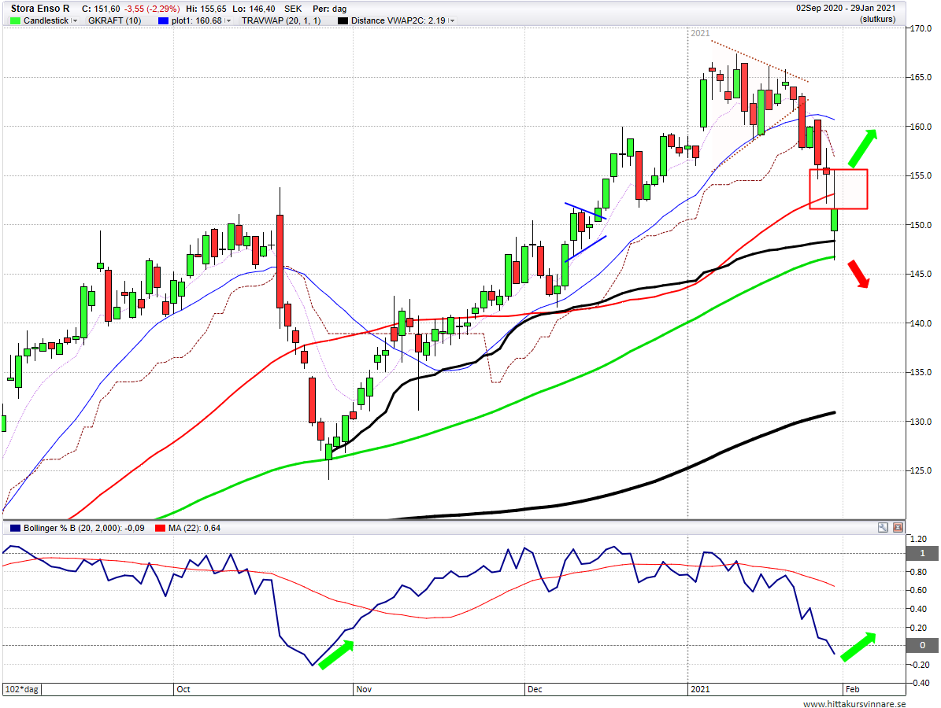Click the '2021' label on bottom time axis
This screenshot has width=941, height=708.
[x=700, y=689]
